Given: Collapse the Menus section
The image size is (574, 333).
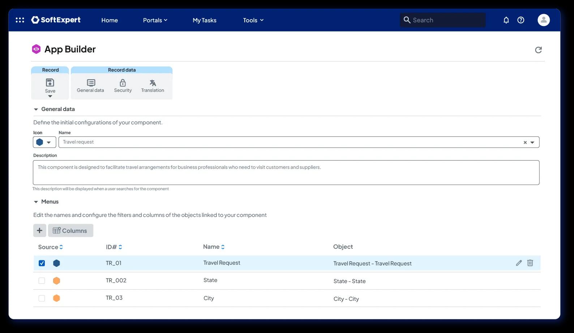Looking at the screenshot, I should point(36,202).
